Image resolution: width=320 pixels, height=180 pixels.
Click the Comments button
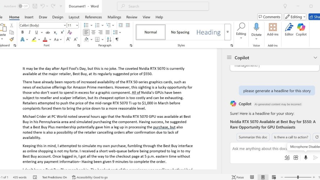tap(269, 17)
